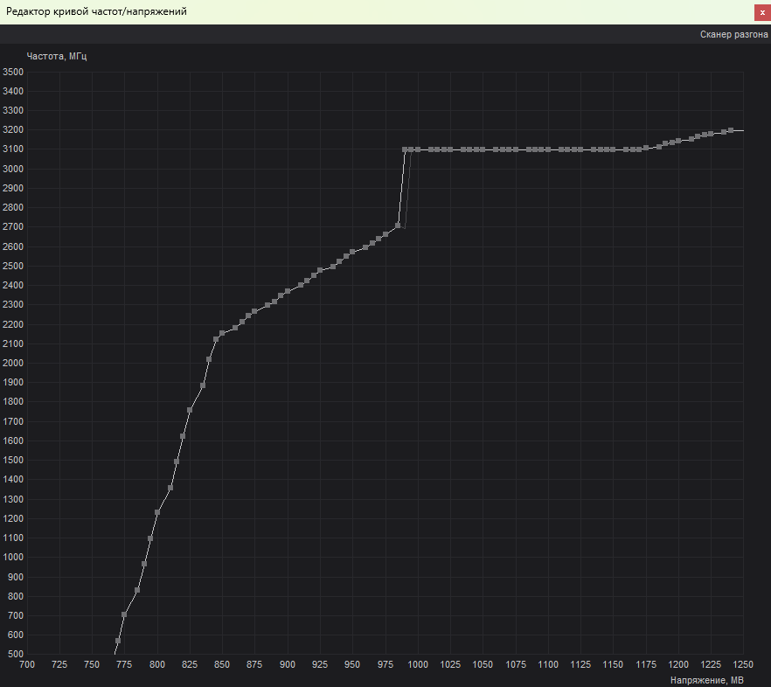Select the curve point at 975 mV
This screenshot has height=687, width=771.
tap(385, 234)
